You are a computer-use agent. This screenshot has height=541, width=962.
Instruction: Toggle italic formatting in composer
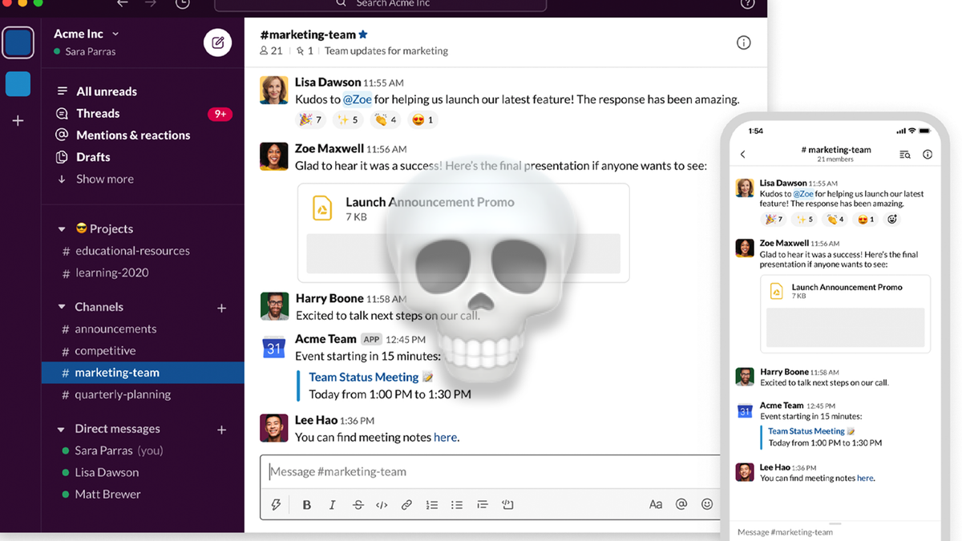coord(332,505)
